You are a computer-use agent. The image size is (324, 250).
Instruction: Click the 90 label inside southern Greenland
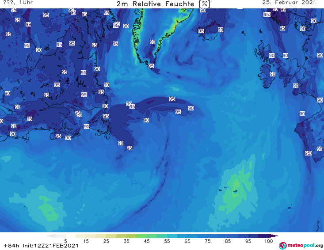pos(152,42)
